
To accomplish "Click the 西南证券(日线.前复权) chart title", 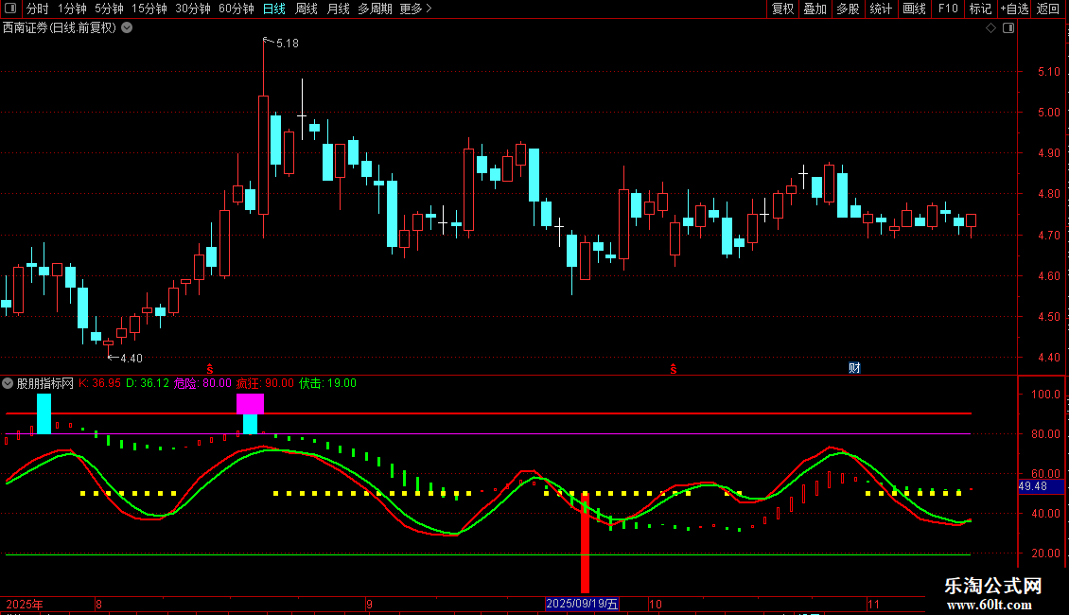I will point(60,28).
